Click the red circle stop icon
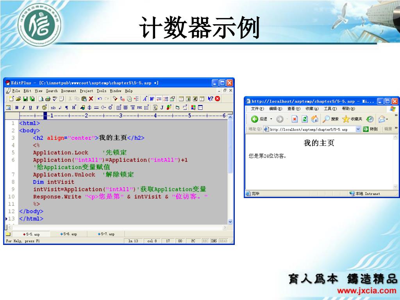 217,99
